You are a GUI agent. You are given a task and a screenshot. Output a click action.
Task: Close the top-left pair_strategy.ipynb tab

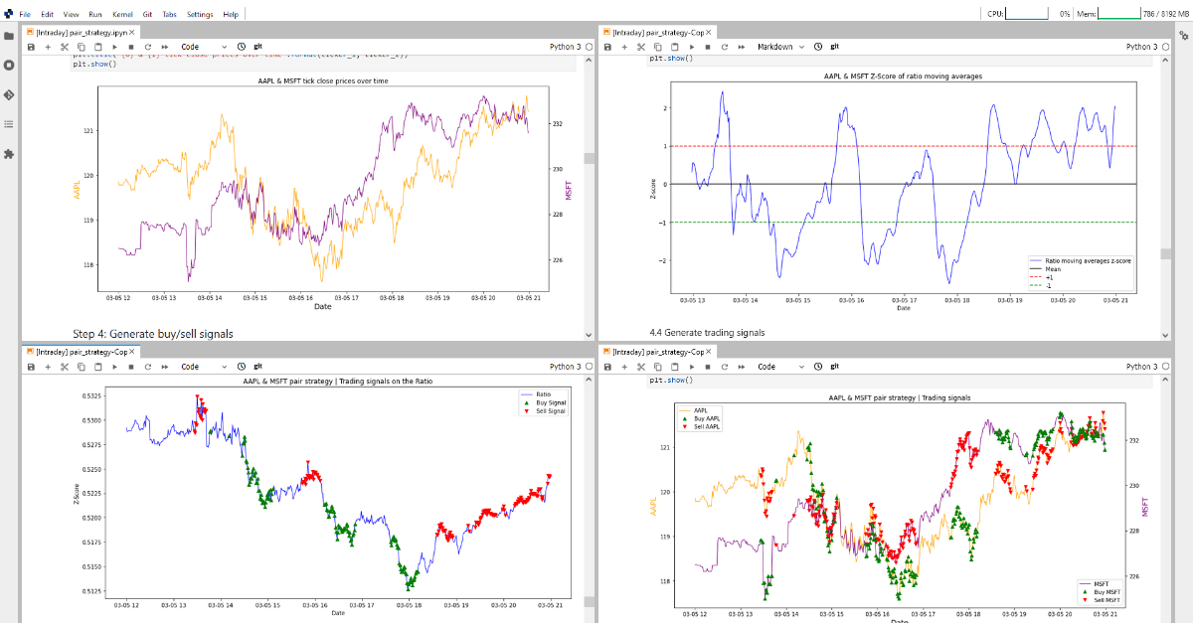[131, 33]
